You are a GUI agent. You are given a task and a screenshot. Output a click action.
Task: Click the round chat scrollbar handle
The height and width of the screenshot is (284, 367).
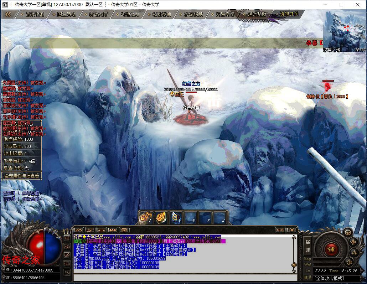point(294,265)
